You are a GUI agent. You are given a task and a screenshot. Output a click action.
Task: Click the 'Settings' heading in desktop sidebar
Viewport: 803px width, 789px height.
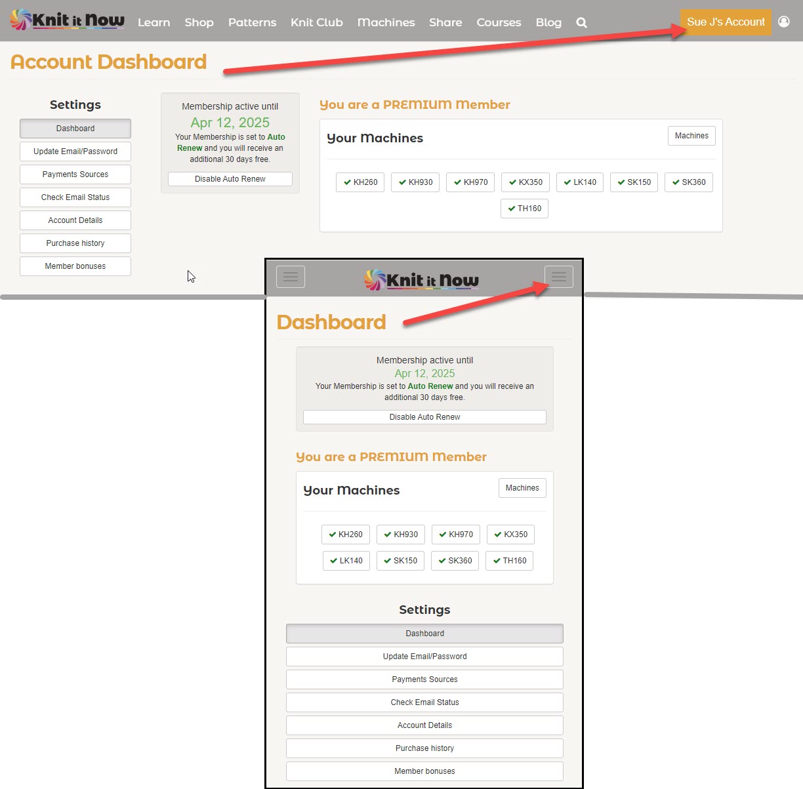[x=75, y=105]
